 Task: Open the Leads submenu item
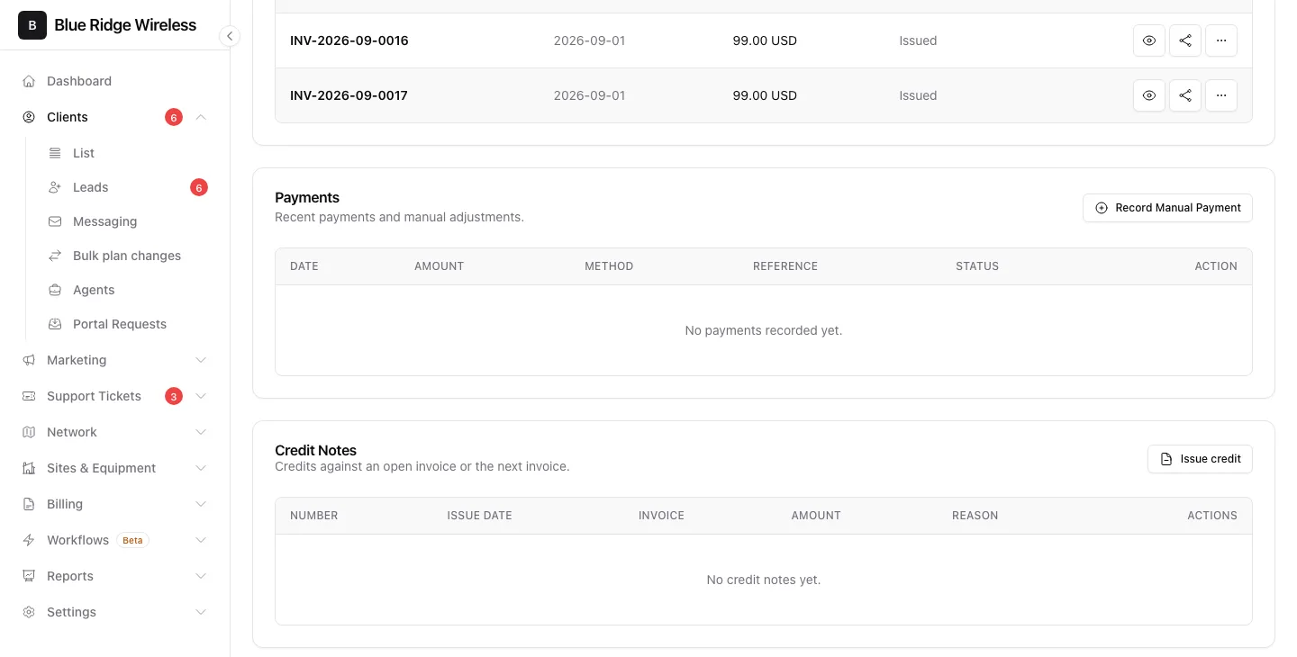tap(127, 187)
